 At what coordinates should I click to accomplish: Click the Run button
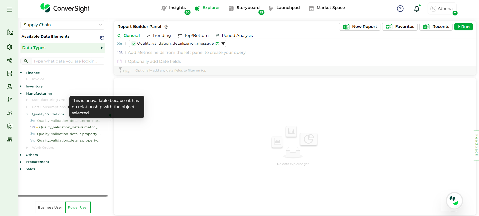[x=463, y=27]
